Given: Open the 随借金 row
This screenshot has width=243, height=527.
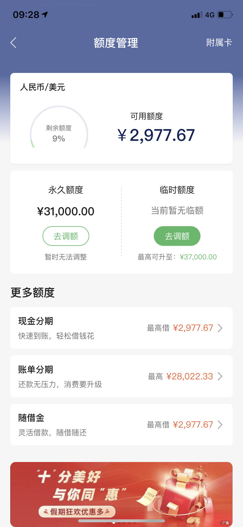Looking at the screenshot, I should [x=122, y=425].
